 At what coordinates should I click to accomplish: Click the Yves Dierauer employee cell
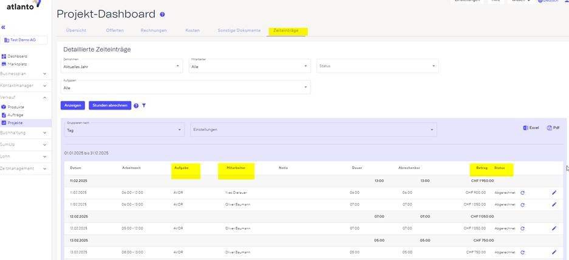tap(236, 193)
